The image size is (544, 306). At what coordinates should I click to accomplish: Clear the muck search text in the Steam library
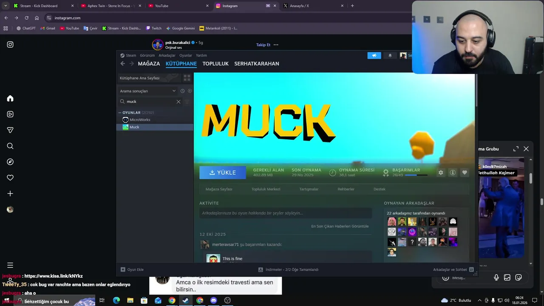178,102
